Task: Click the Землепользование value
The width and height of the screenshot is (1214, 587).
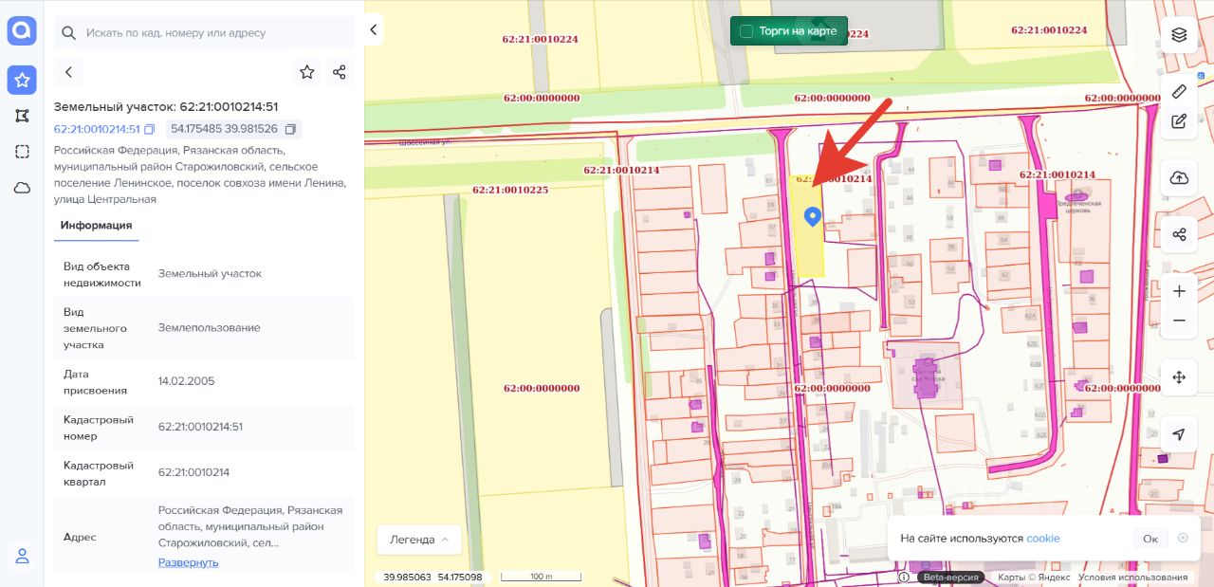Action: (209, 327)
